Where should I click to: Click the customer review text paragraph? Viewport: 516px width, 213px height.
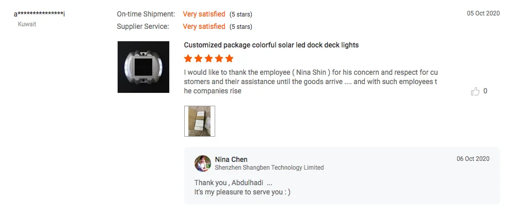click(311, 81)
